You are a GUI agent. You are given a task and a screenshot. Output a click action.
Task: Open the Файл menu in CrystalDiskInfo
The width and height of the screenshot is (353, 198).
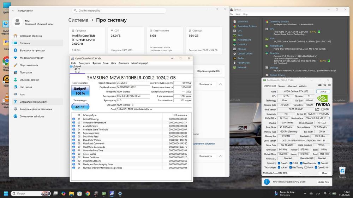(x=74, y=63)
